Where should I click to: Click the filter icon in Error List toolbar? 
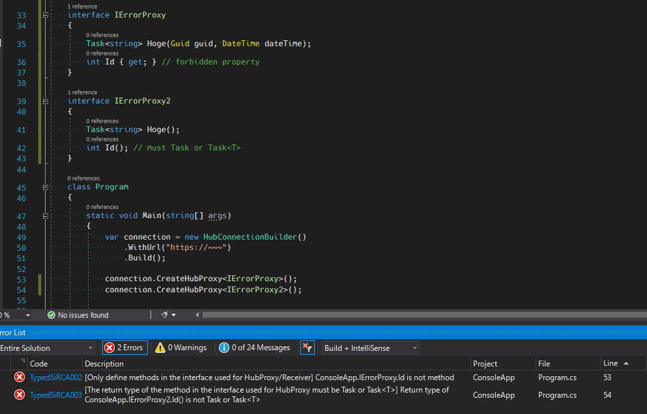(x=307, y=348)
